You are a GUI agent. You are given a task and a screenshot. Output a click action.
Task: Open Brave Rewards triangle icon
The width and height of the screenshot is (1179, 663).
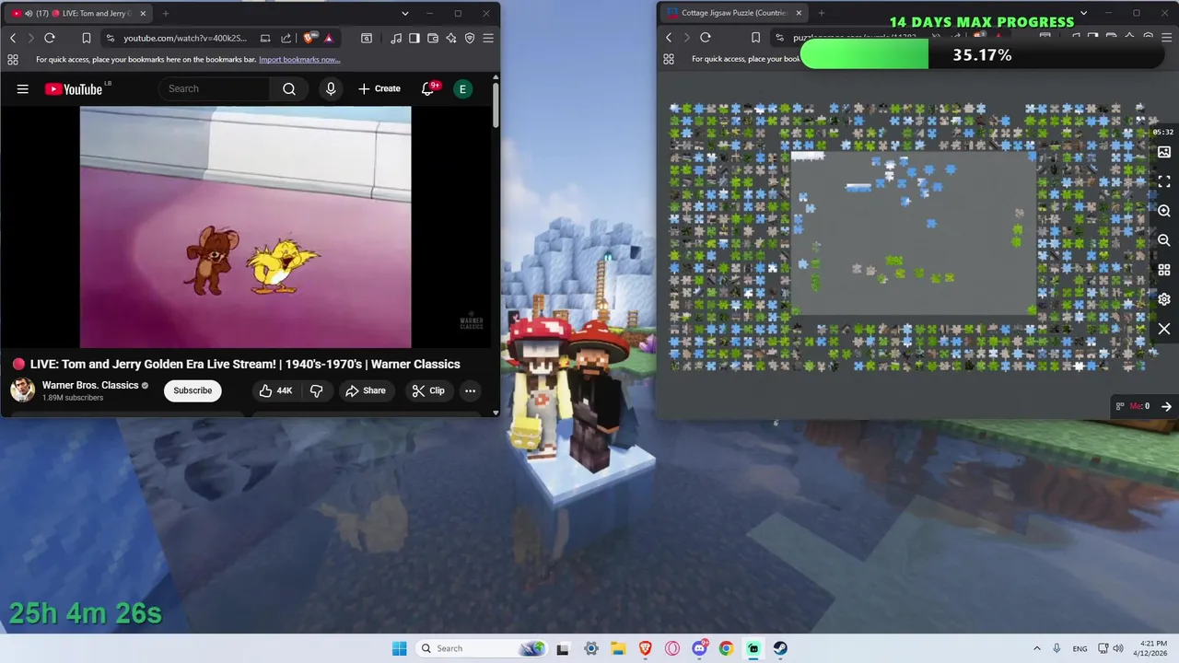point(328,38)
